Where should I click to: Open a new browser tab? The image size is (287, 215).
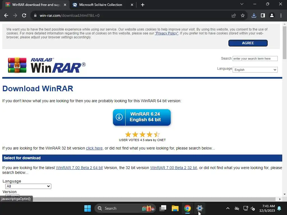pyautogui.click(x=143, y=5)
